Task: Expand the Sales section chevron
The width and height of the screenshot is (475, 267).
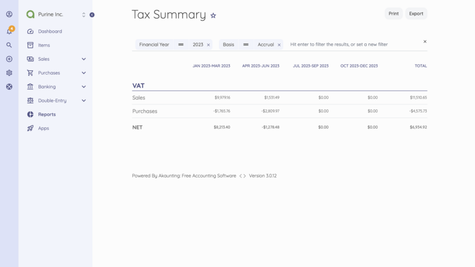Action: (84, 59)
